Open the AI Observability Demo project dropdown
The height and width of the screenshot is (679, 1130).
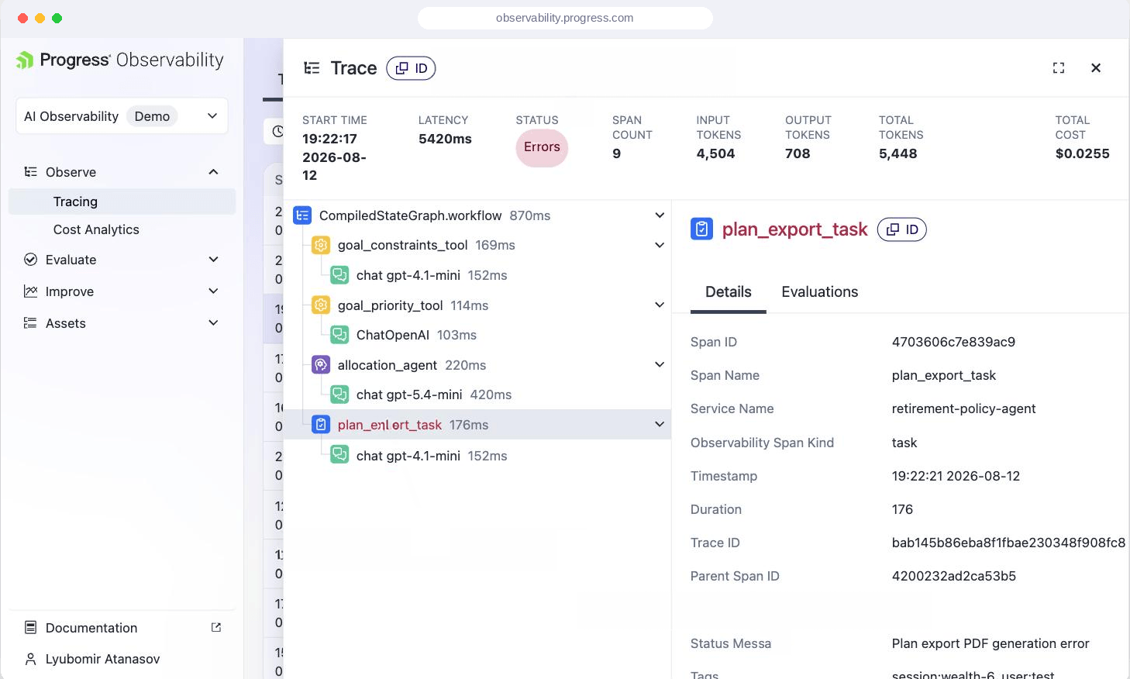(x=122, y=116)
